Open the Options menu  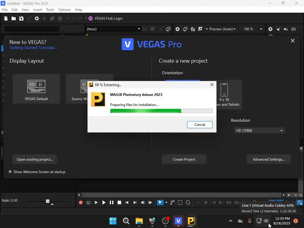click(x=64, y=10)
